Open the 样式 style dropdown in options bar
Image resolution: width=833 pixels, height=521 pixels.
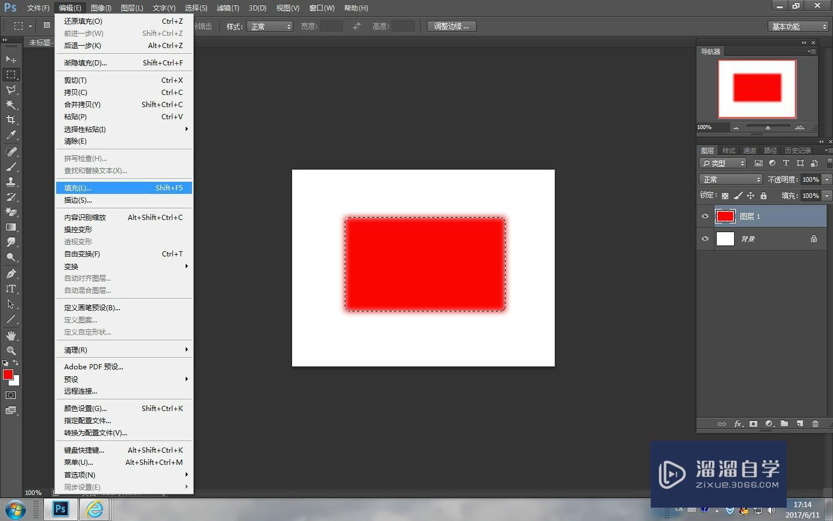tap(270, 27)
